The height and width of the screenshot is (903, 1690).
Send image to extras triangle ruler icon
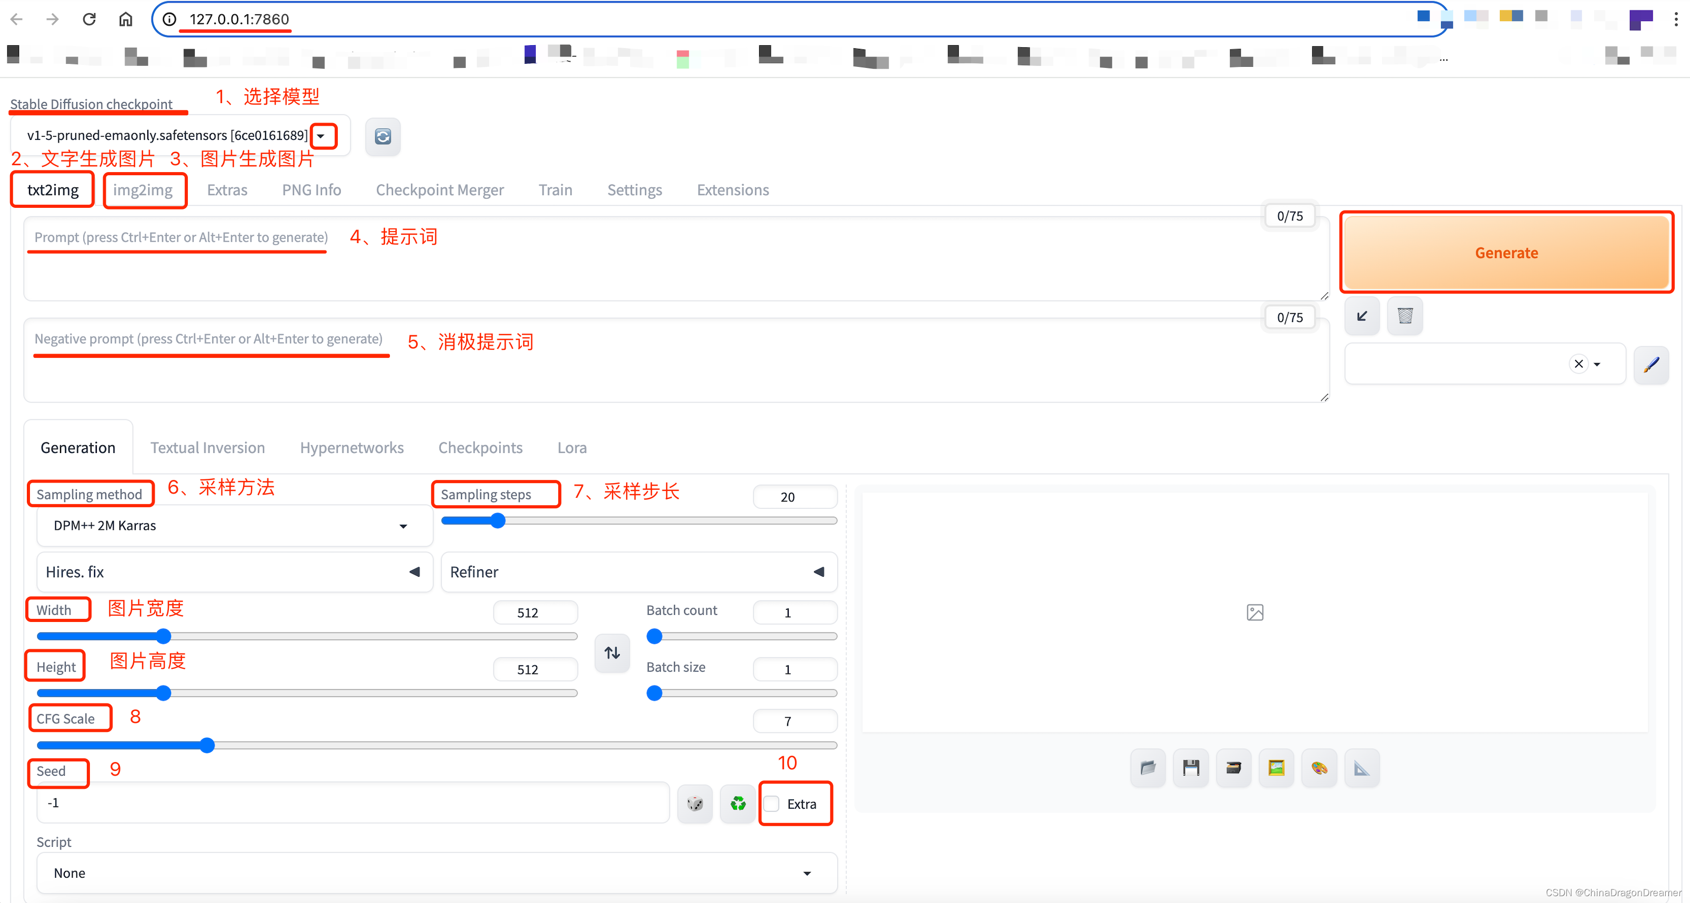pos(1362,768)
